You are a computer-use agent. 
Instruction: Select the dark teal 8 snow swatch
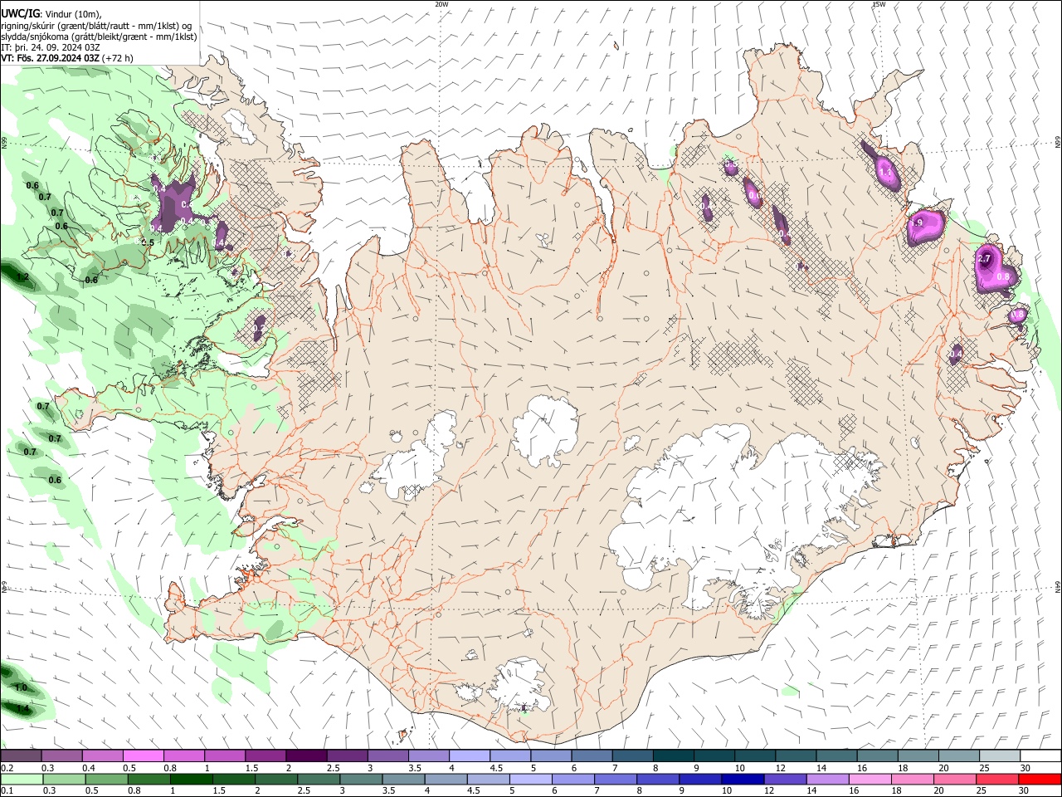coord(673,755)
